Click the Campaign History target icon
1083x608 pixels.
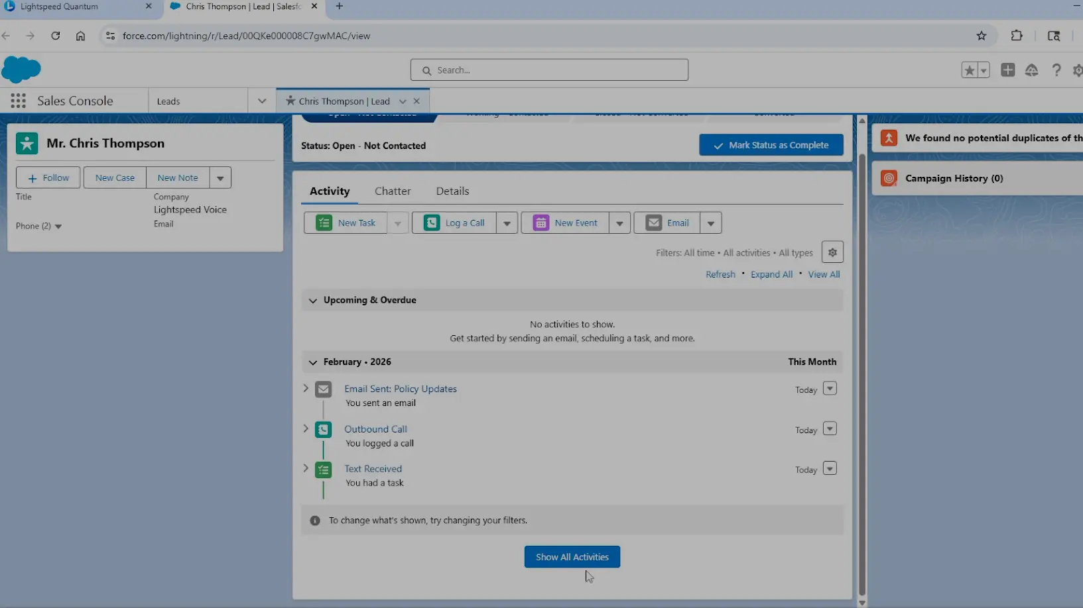pyautogui.click(x=889, y=178)
